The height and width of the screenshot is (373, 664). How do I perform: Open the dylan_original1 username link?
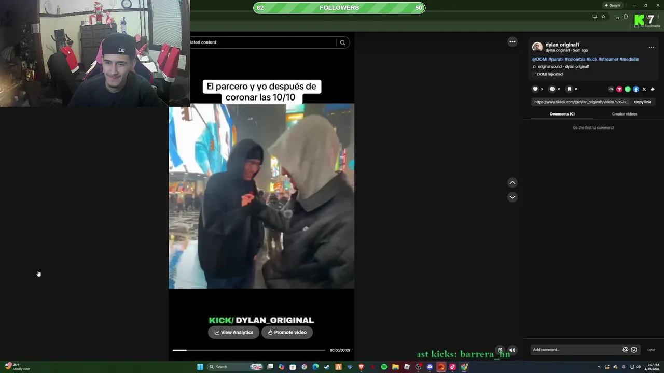562,45
